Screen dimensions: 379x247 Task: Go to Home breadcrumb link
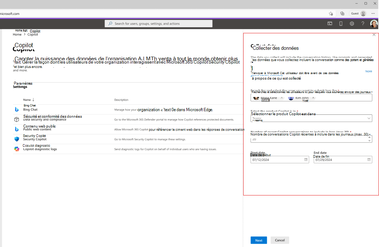click(x=17, y=35)
